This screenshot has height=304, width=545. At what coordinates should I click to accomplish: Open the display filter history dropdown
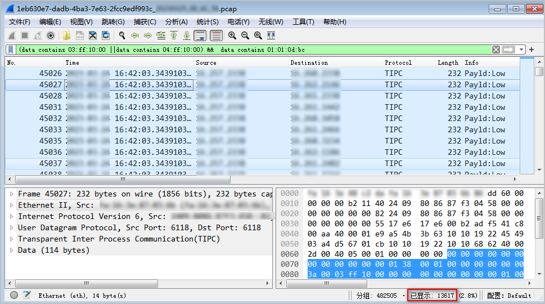pyautogui.click(x=521, y=50)
